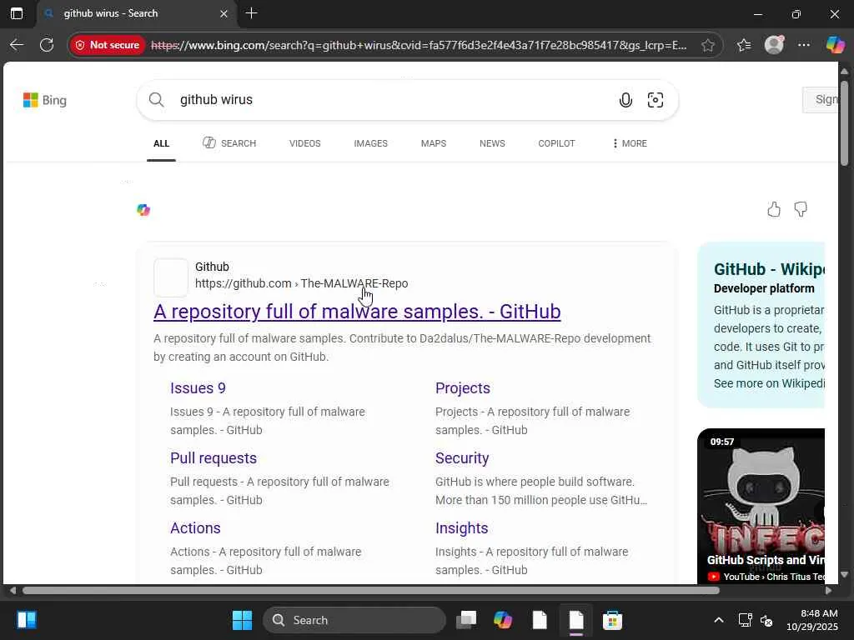Open visual search with the camera icon

(x=656, y=100)
